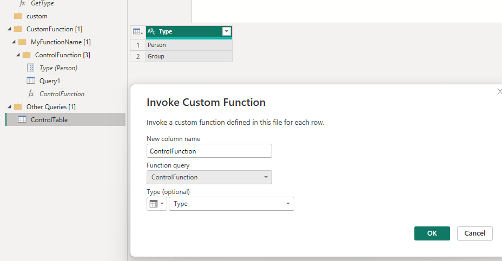
Task: Click the Type (Person) parameter icon
Action: (x=31, y=68)
